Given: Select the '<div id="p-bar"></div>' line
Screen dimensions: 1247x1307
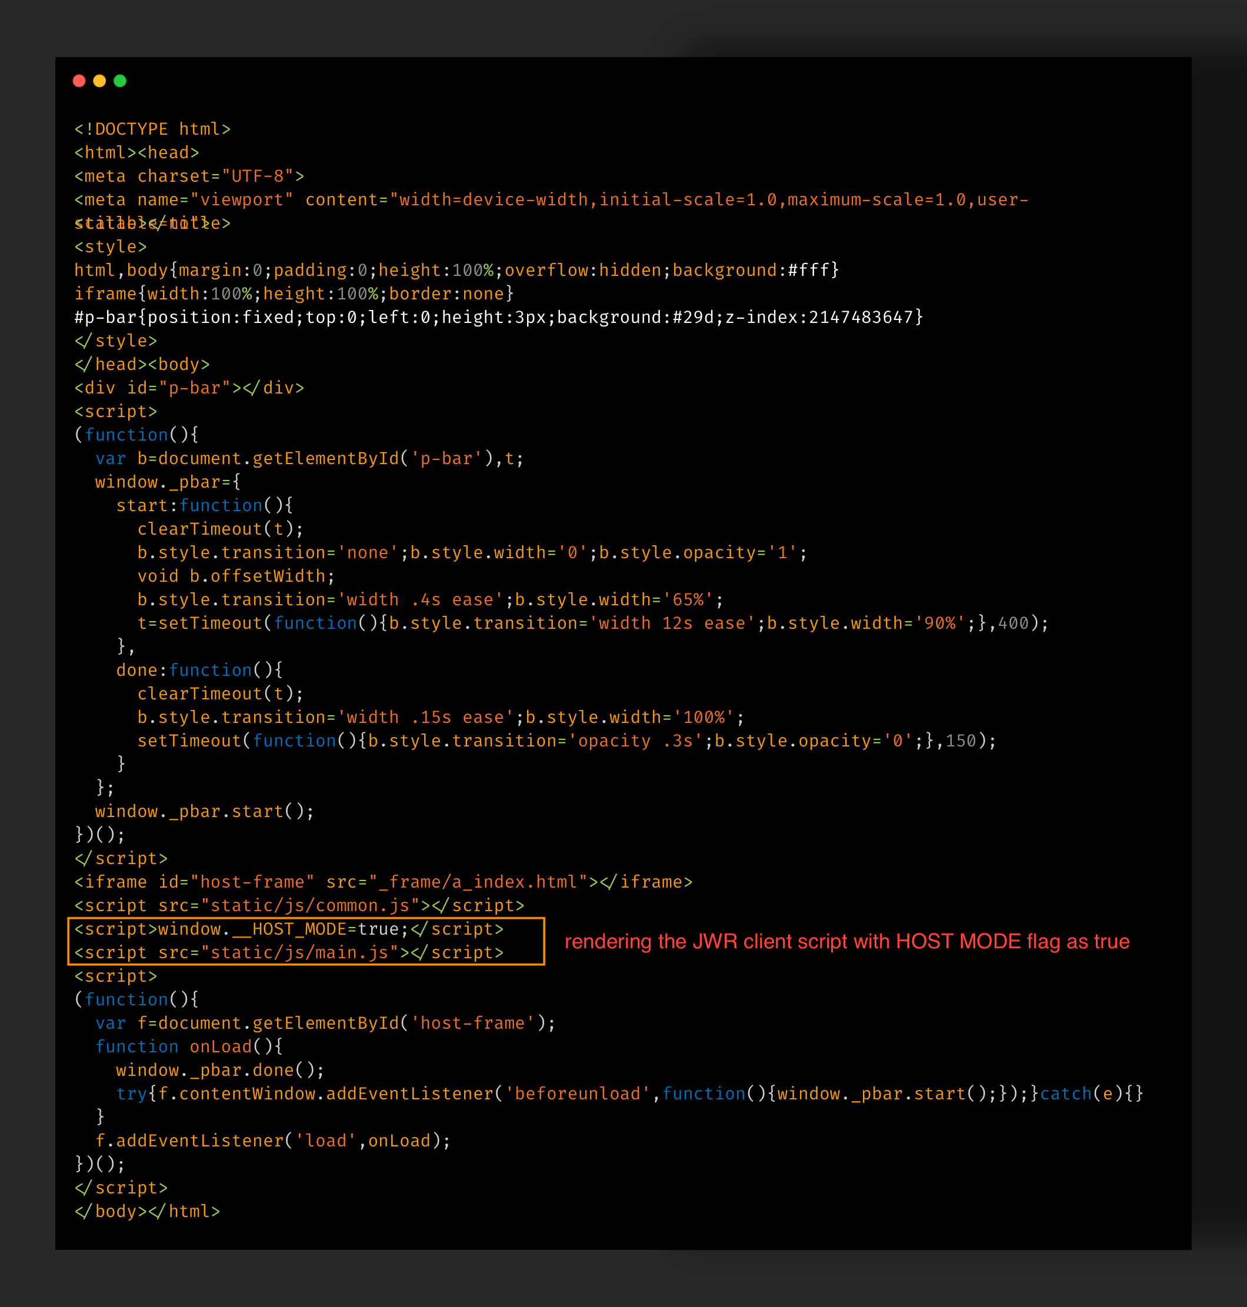Looking at the screenshot, I should click(x=189, y=388).
